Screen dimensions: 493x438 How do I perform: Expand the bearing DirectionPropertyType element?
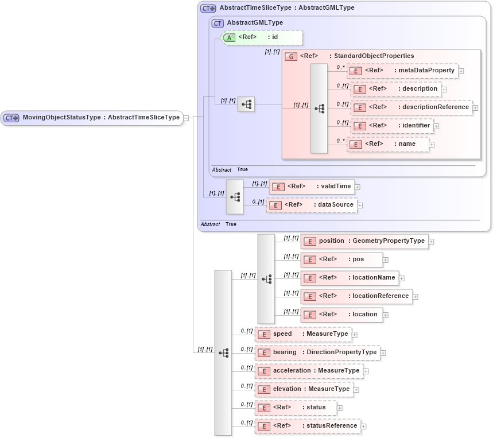(x=383, y=353)
